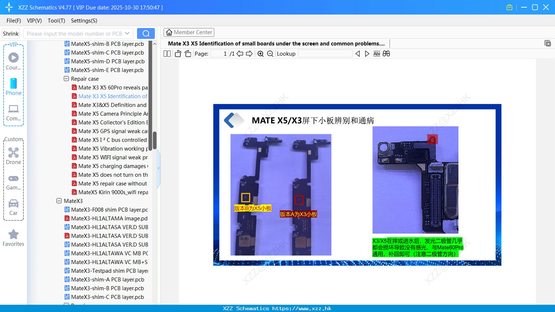Screen dimensions: 555x312
Task: Rotate page clockwise
Action: [x=188, y=54]
